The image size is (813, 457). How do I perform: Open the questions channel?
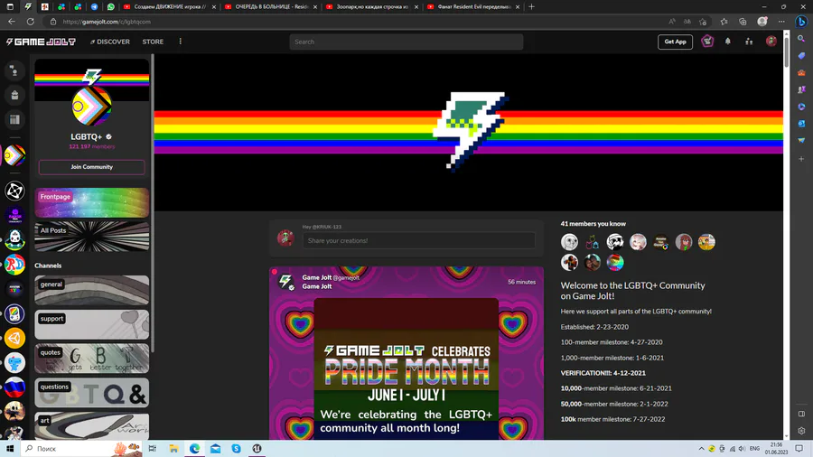[92, 393]
